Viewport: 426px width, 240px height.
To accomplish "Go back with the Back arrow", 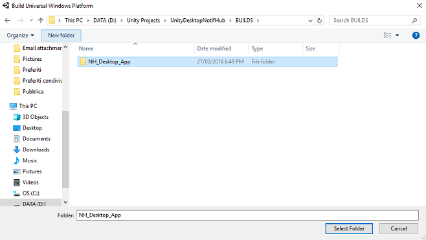I will (8, 20).
